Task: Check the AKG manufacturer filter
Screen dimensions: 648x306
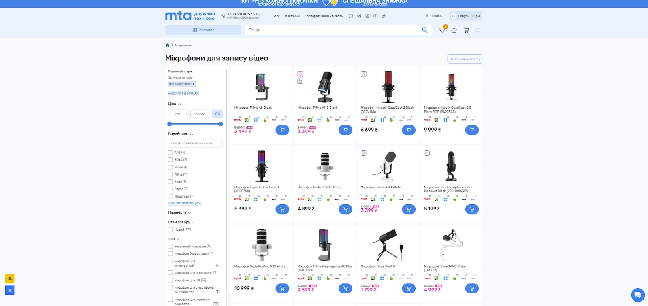Action: coord(170,153)
